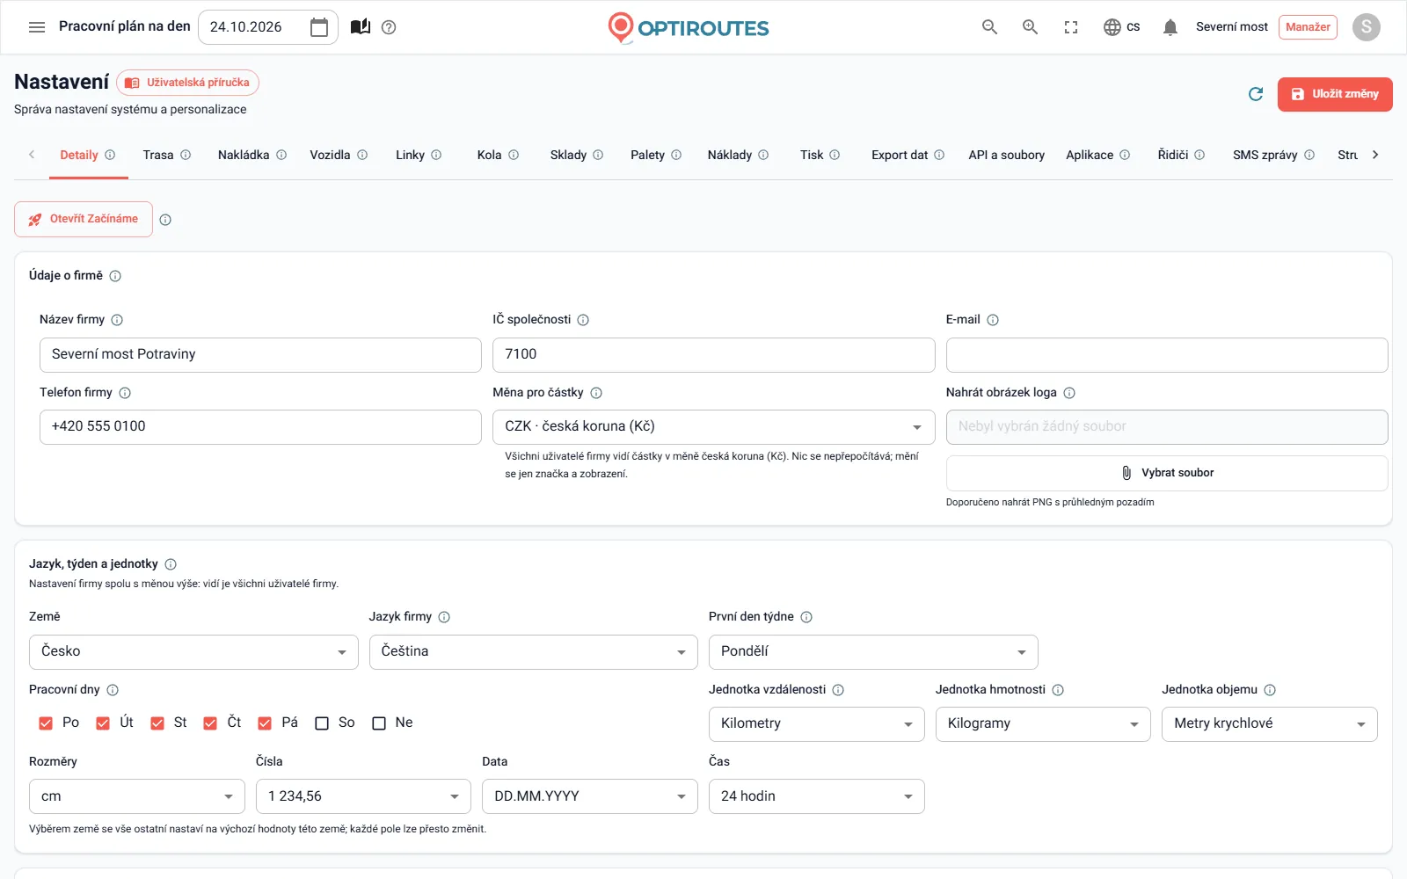Screen dimensions: 1407x879
Task: Open the Jazyk firmy dropdown
Action: tap(533, 652)
